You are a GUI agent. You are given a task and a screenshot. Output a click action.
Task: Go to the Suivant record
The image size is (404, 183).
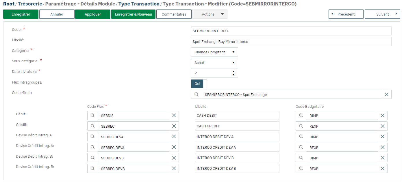(382, 14)
